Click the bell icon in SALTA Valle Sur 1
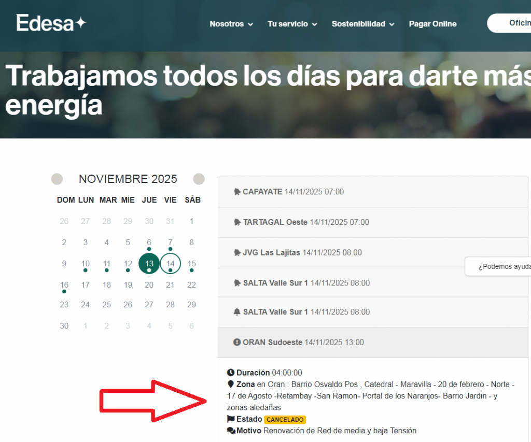This screenshot has height=442, width=531. coord(237,312)
